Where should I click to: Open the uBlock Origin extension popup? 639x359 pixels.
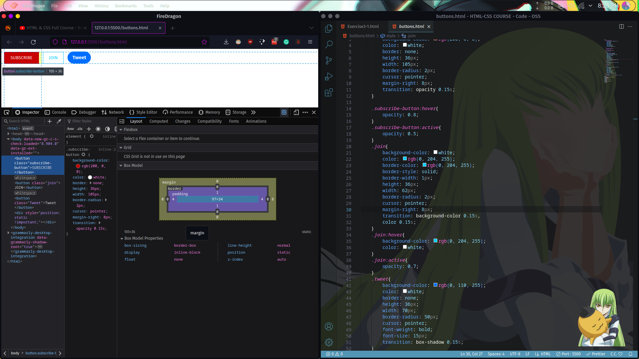coord(250,42)
